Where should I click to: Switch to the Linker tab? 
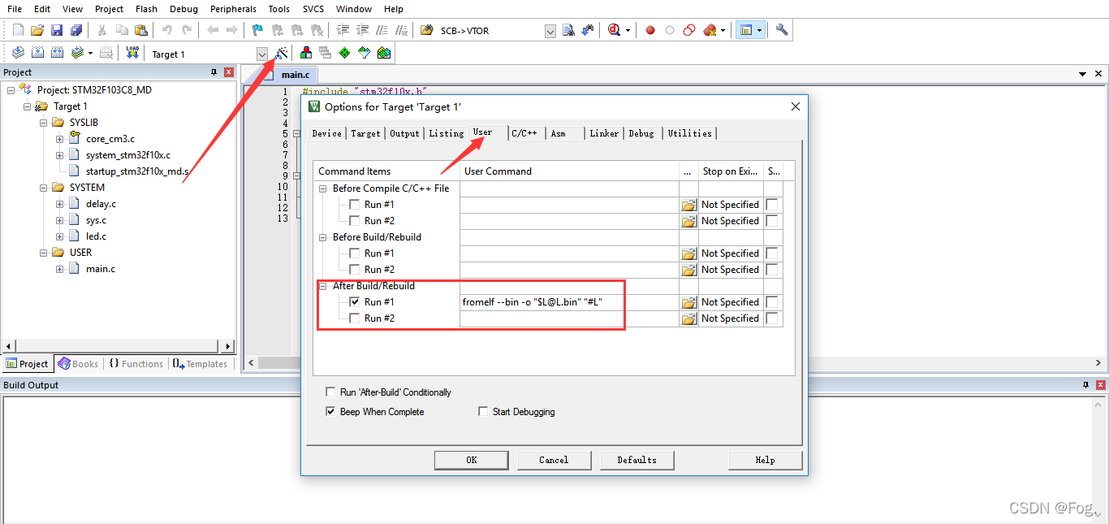coord(604,133)
